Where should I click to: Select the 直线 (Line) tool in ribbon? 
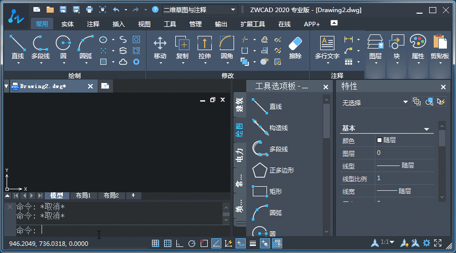18,47
